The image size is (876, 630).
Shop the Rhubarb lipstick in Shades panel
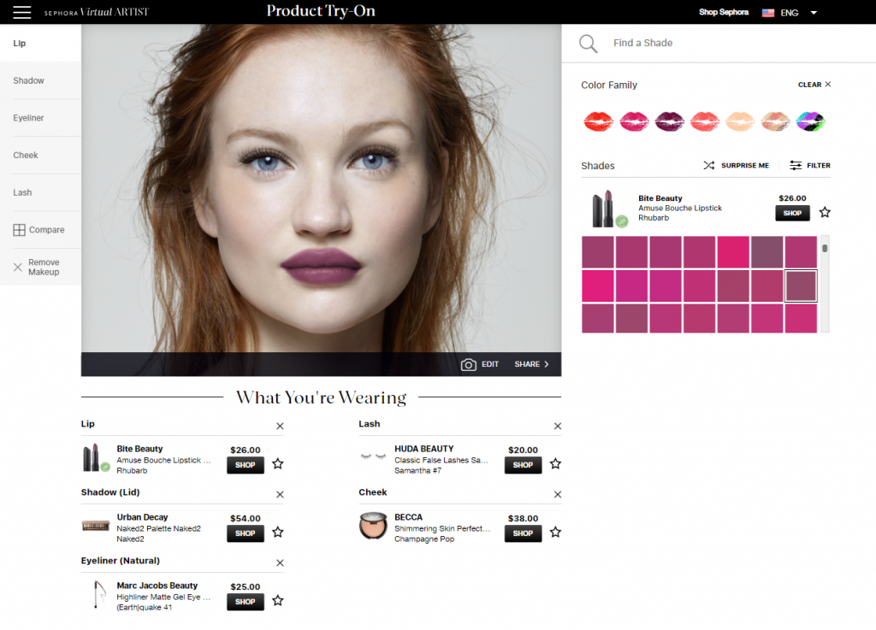(x=792, y=213)
